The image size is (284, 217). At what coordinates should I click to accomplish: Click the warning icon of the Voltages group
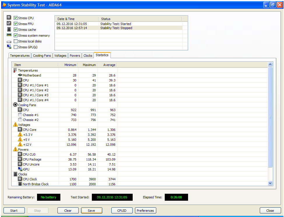point(15,124)
